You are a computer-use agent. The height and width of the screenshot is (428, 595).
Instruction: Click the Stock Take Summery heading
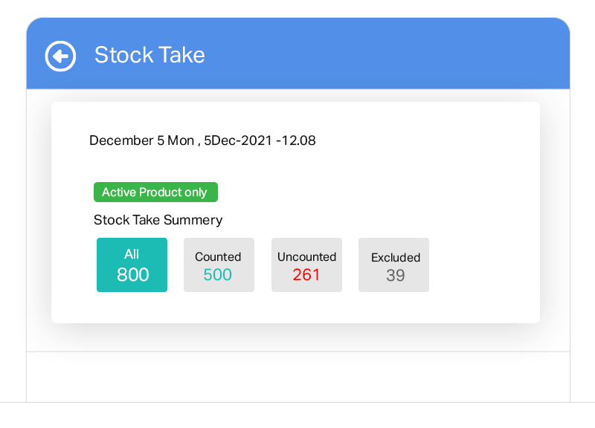(158, 220)
